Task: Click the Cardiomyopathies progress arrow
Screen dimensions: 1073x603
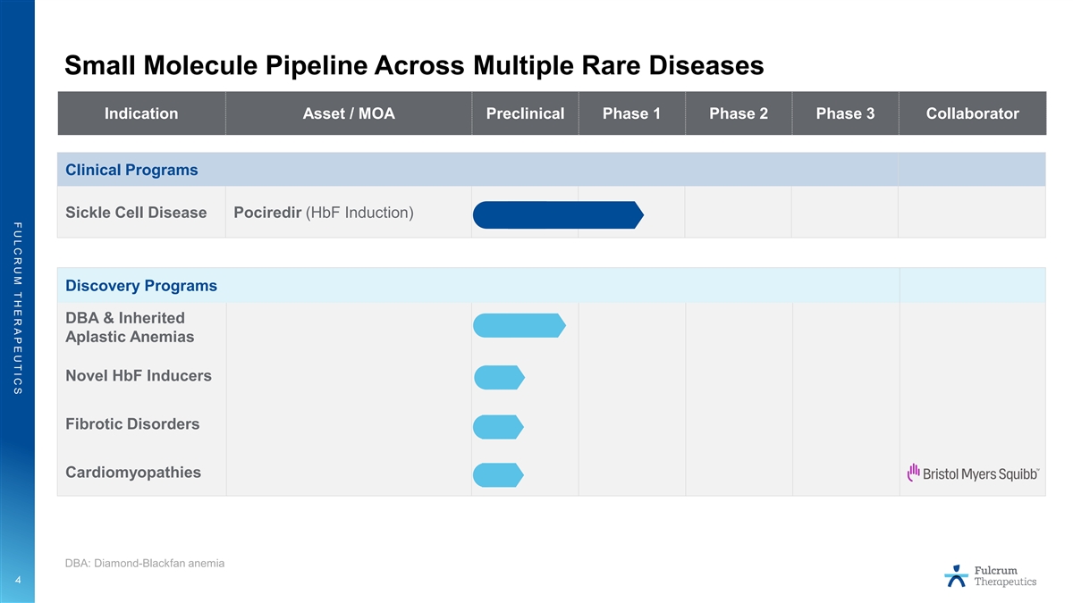Action: (x=498, y=475)
